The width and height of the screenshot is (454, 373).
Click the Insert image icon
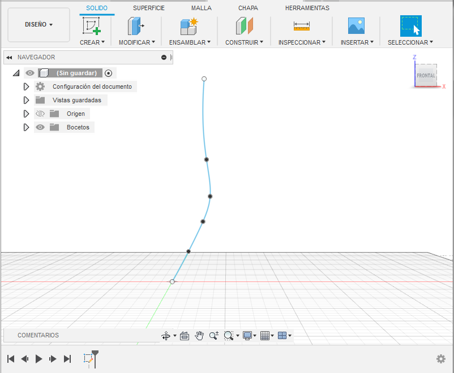click(x=356, y=26)
